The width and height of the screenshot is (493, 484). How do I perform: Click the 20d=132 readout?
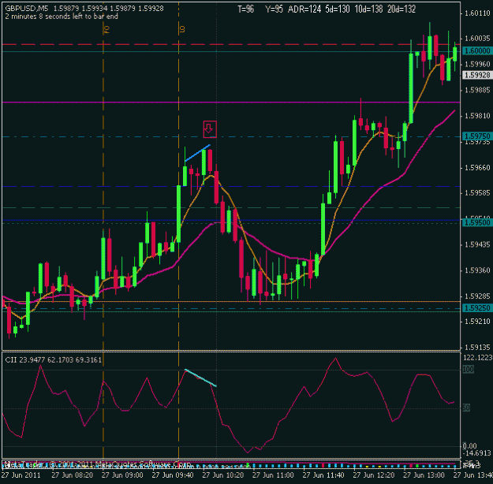tap(401, 9)
